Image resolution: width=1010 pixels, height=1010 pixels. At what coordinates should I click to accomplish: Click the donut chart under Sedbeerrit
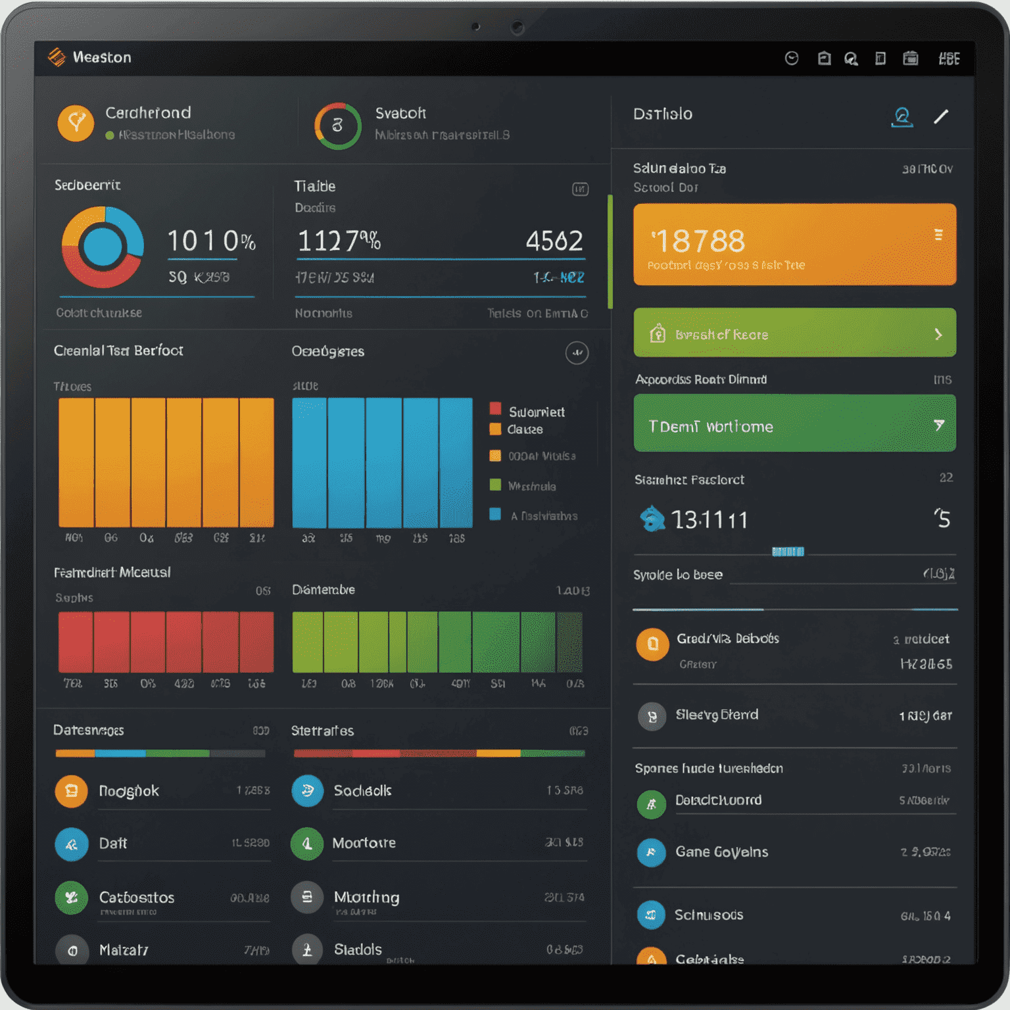click(103, 247)
